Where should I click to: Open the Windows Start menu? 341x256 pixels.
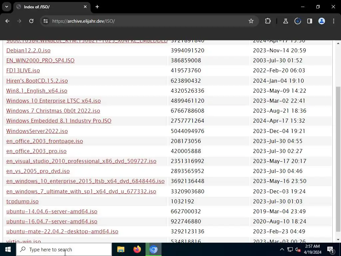click(x=8, y=249)
